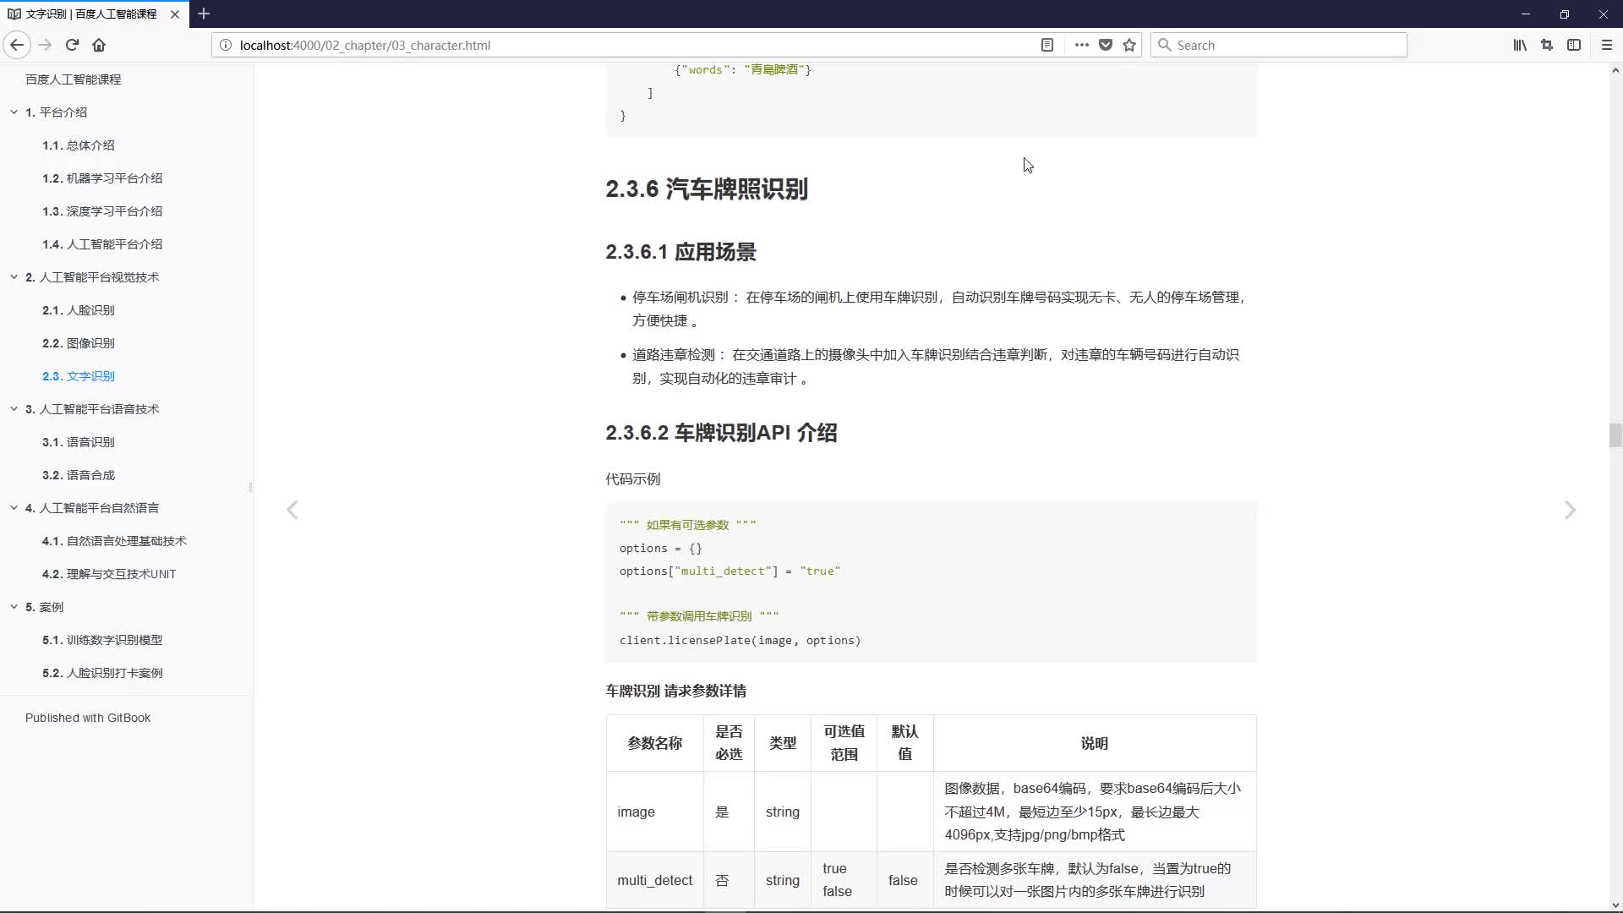Screen dimensions: 1623x913
Task: Open 2.1. 人脸识别 page
Action: [x=79, y=309]
